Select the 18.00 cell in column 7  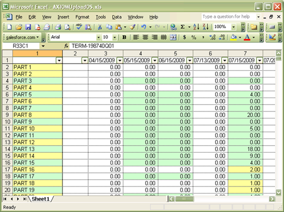(x=245, y=149)
